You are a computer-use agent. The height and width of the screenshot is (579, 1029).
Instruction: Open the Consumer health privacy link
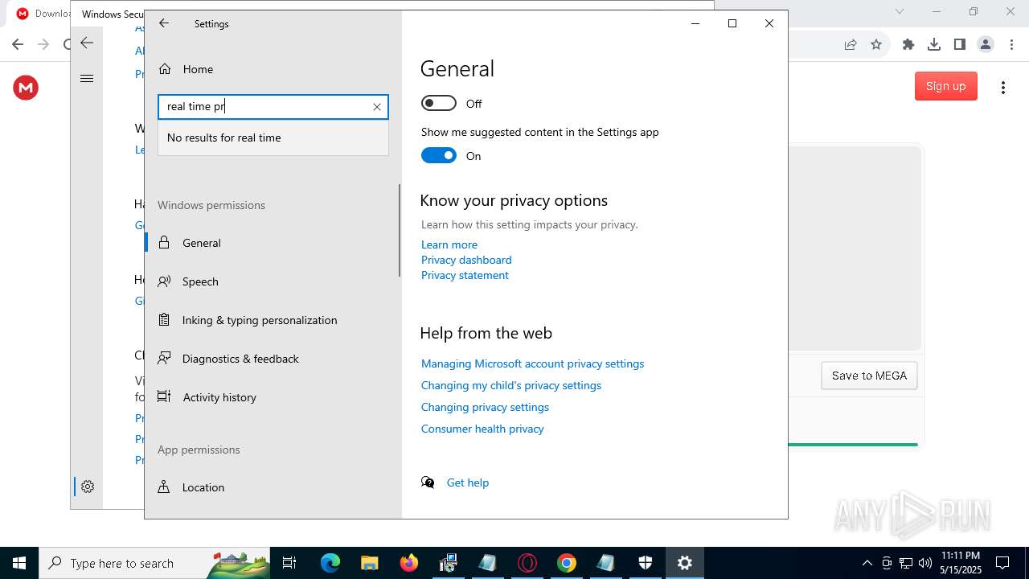pos(482,429)
